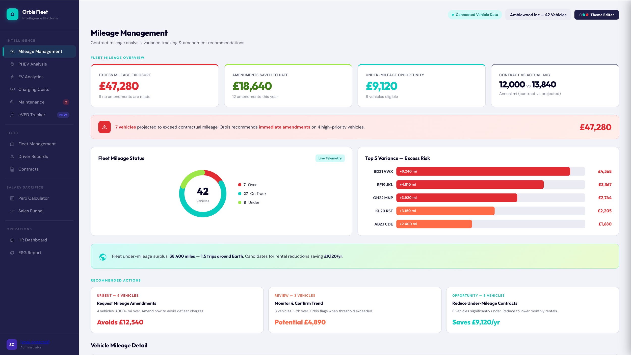Viewport: 631px width, 355px height.
Task: Click the ESG Report leaf icon
Action: pos(12,253)
